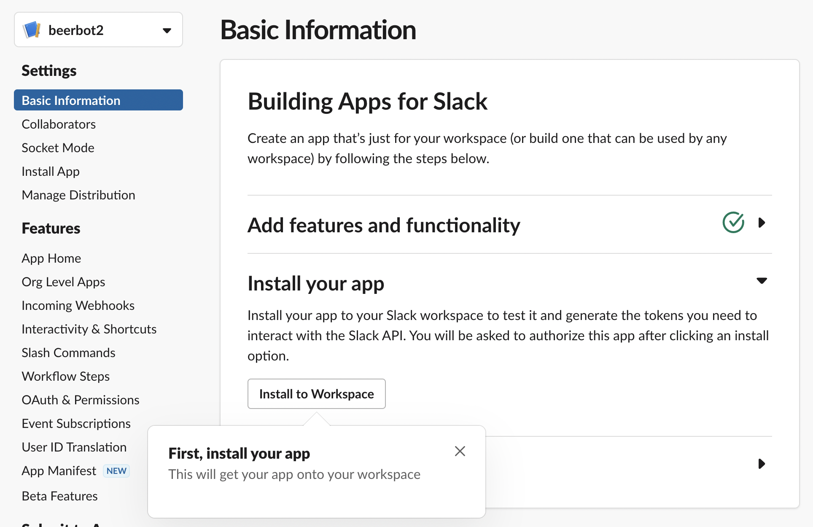The height and width of the screenshot is (527, 813).
Task: Click Install to Workspace button
Action: [x=316, y=394]
